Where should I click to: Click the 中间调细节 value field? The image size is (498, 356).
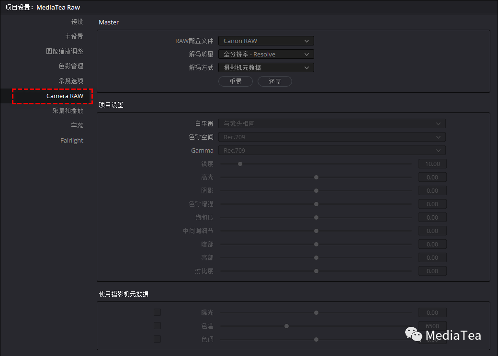tap(432, 231)
